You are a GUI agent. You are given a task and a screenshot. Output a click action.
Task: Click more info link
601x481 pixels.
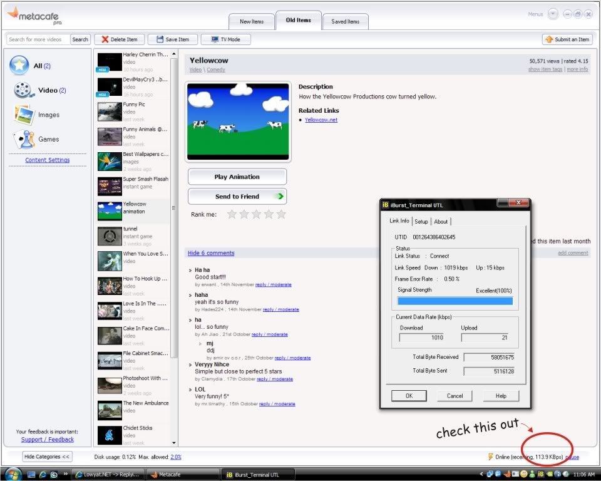[577, 70]
